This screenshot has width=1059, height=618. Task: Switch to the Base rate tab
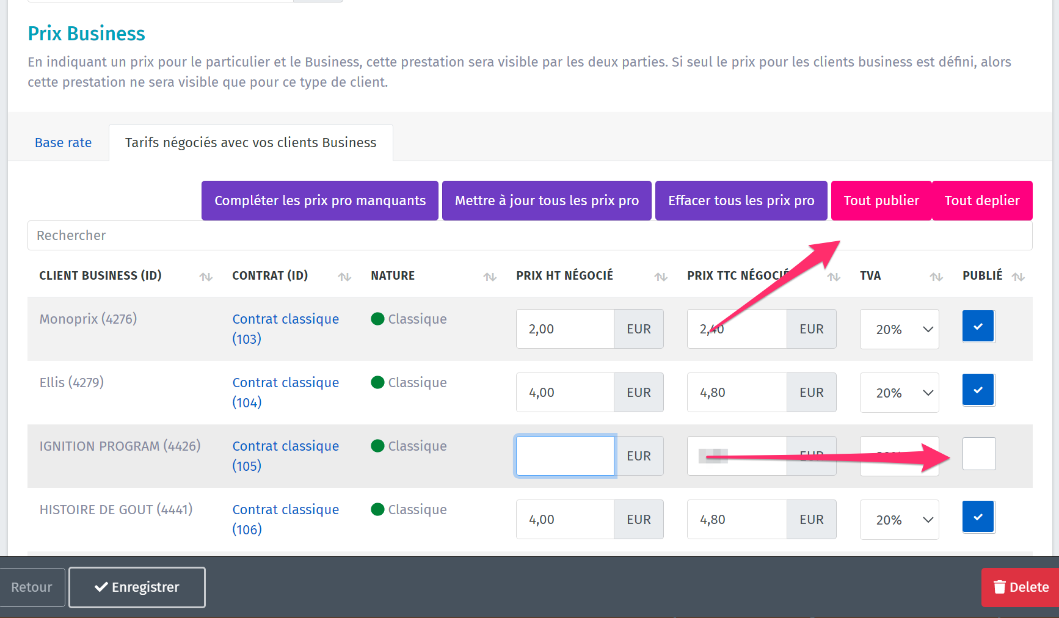pos(63,143)
